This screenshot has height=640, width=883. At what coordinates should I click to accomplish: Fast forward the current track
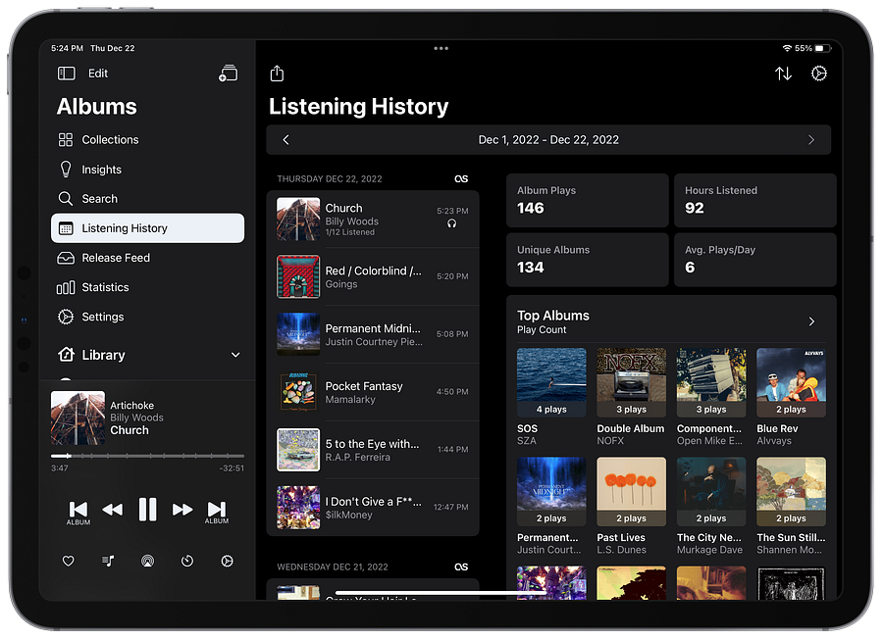[182, 510]
